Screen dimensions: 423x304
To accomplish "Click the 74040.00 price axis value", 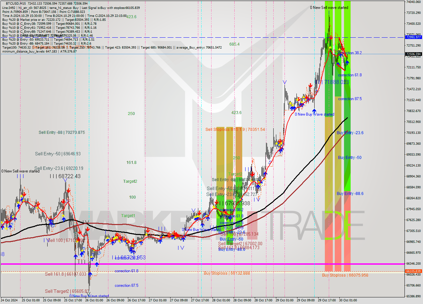I will coord(413,2).
